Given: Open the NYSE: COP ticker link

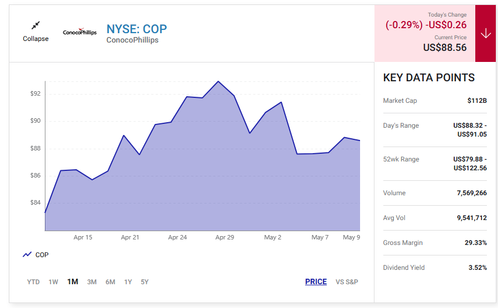Looking at the screenshot, I should tap(137, 29).
